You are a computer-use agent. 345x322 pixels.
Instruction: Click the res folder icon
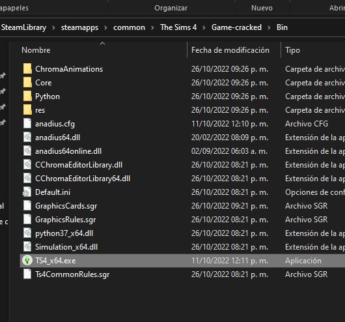[27, 110]
